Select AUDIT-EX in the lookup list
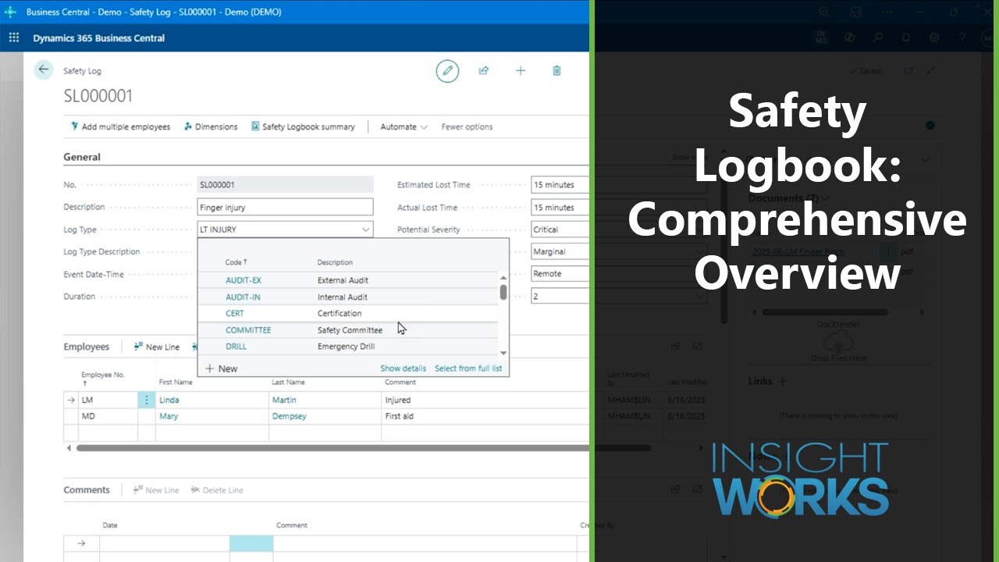The width and height of the screenshot is (999, 562). click(244, 280)
